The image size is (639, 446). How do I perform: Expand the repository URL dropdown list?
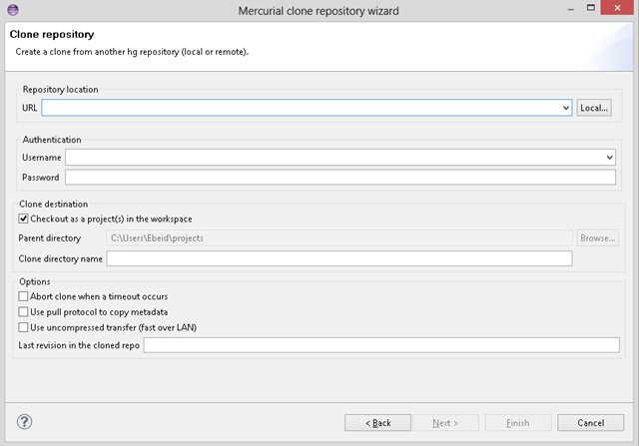565,107
